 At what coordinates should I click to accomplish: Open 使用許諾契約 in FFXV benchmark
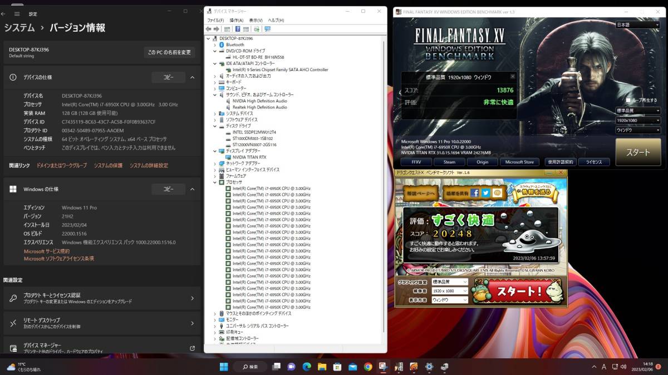click(x=560, y=162)
